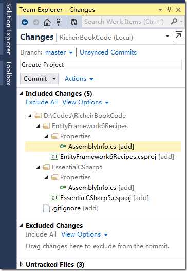The width and height of the screenshot is (187, 271).
Task: Click the .gitignore file icon
Action: [46, 208]
